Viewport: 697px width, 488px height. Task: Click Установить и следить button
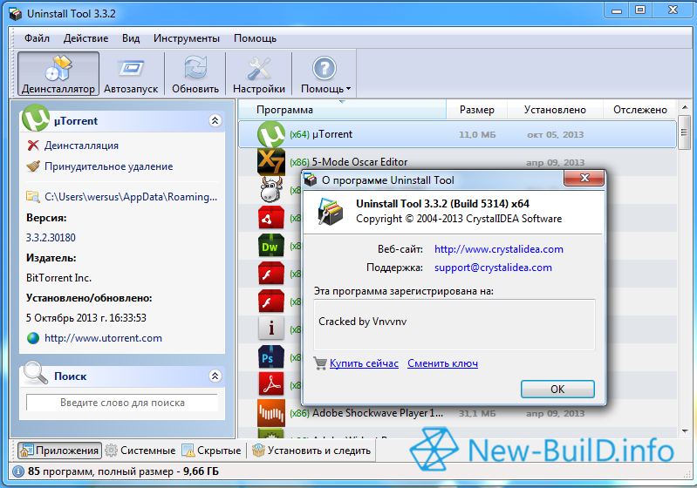click(311, 451)
